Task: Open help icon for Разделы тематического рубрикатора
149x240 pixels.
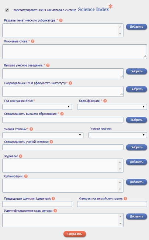Action: click(61, 20)
